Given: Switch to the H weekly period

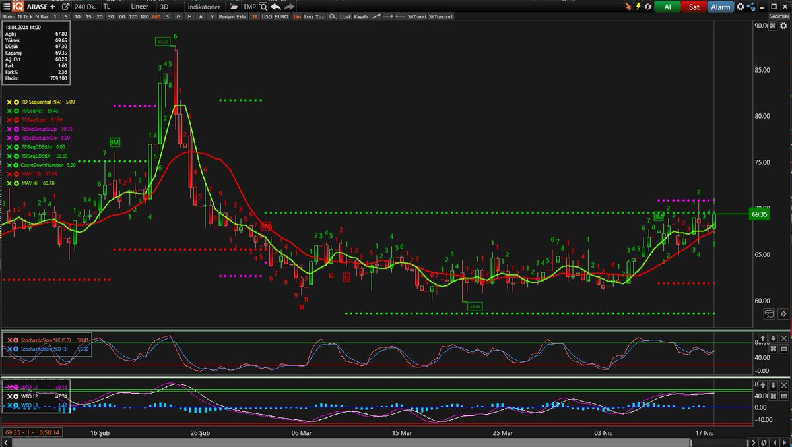Looking at the screenshot, I should pos(189,16).
